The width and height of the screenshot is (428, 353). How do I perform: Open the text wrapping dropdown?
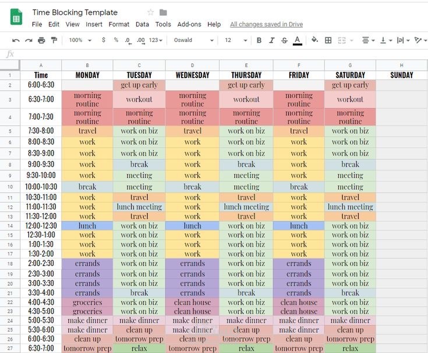[x=403, y=40]
